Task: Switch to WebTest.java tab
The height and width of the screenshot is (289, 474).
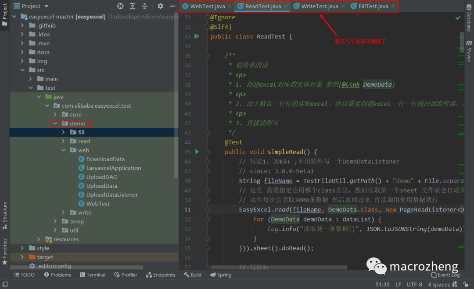Action: [x=207, y=6]
